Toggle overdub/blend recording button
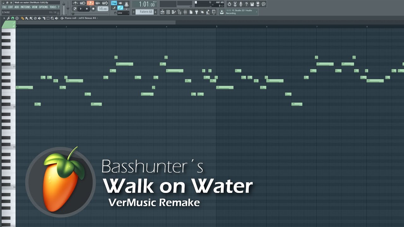Image resolution: width=404 pixels, height=227 pixels. [97, 3]
